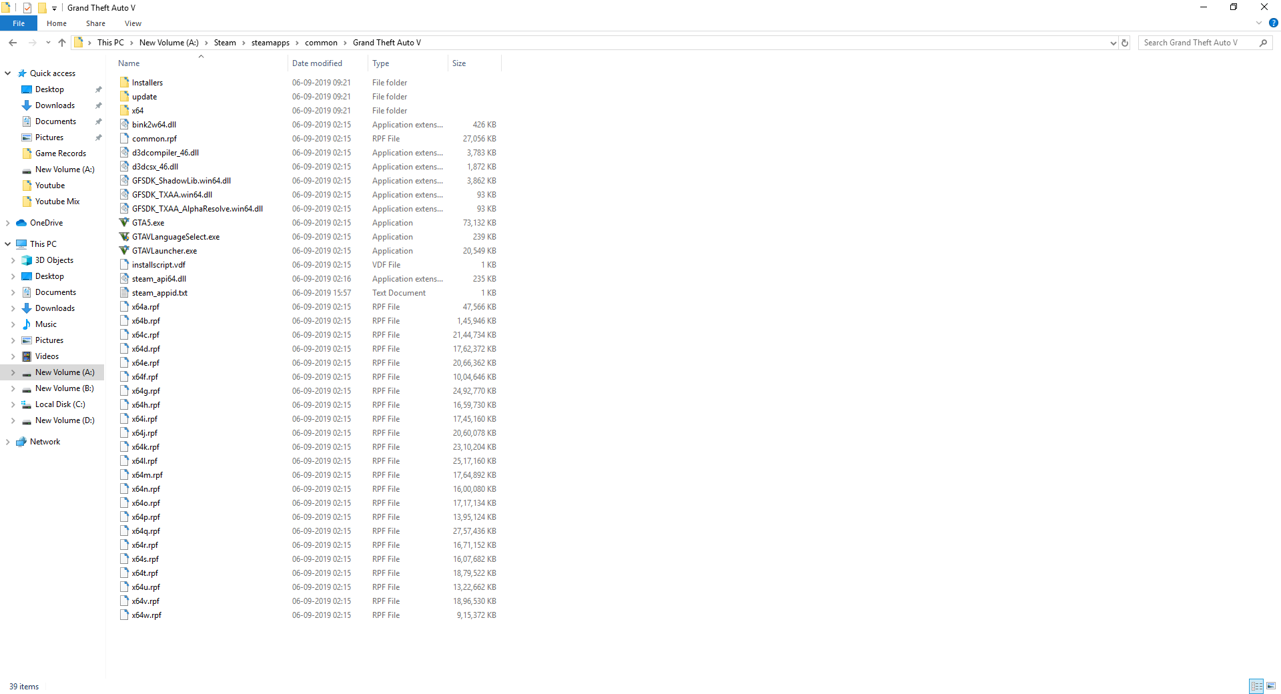Click the steam_appid.txt document icon

click(x=124, y=293)
